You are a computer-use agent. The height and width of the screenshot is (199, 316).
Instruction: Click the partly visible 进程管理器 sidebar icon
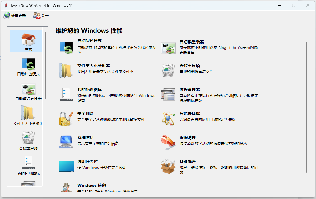pos(28,183)
